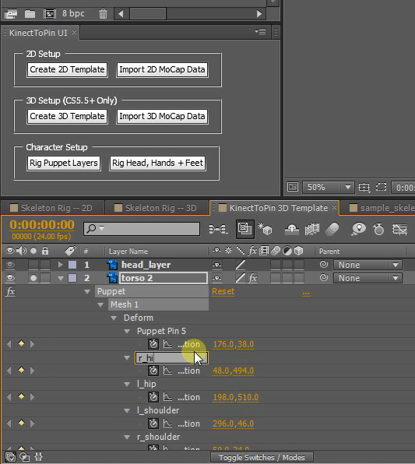The image size is (415, 464).
Task: Click the timeline layer search field
Action: [x=142, y=229]
